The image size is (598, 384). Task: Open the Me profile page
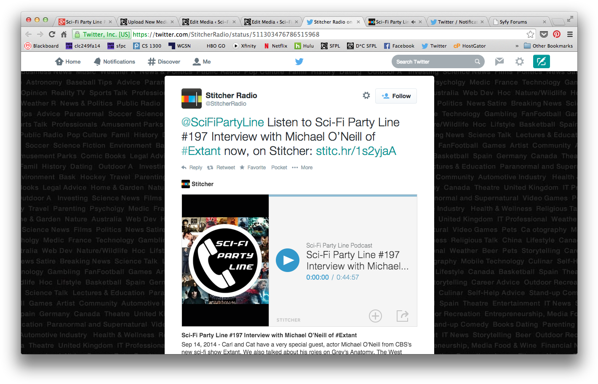coord(202,61)
